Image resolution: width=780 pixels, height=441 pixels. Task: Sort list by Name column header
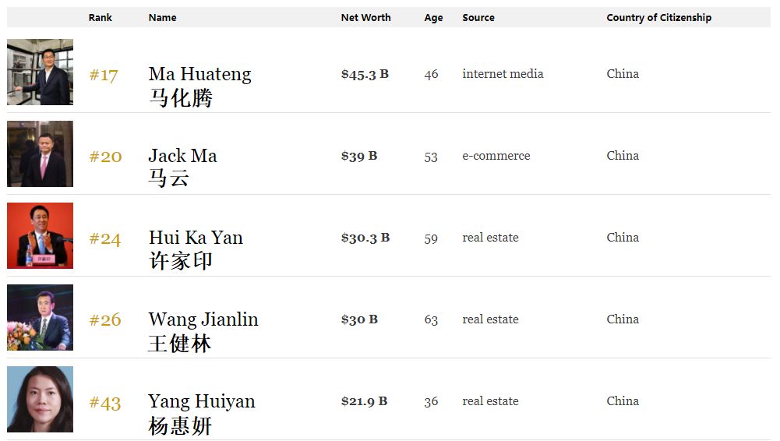pyautogui.click(x=162, y=17)
